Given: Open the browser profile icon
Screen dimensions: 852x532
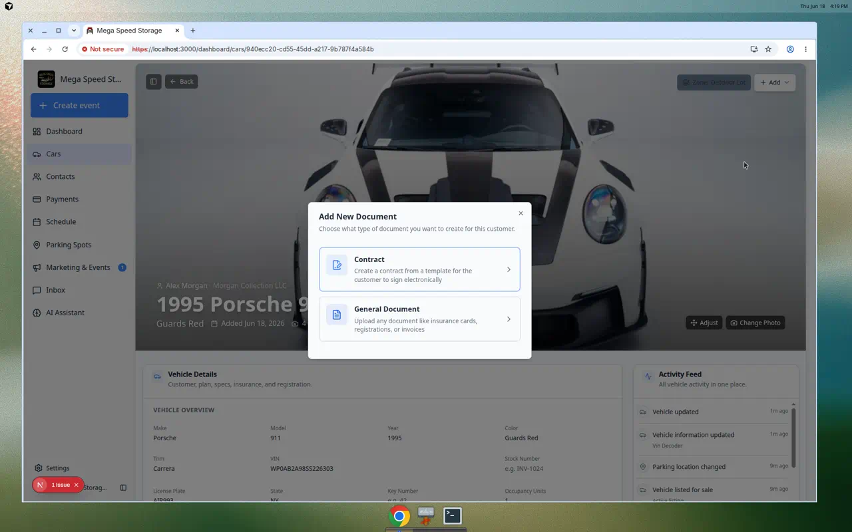Looking at the screenshot, I should 790,49.
